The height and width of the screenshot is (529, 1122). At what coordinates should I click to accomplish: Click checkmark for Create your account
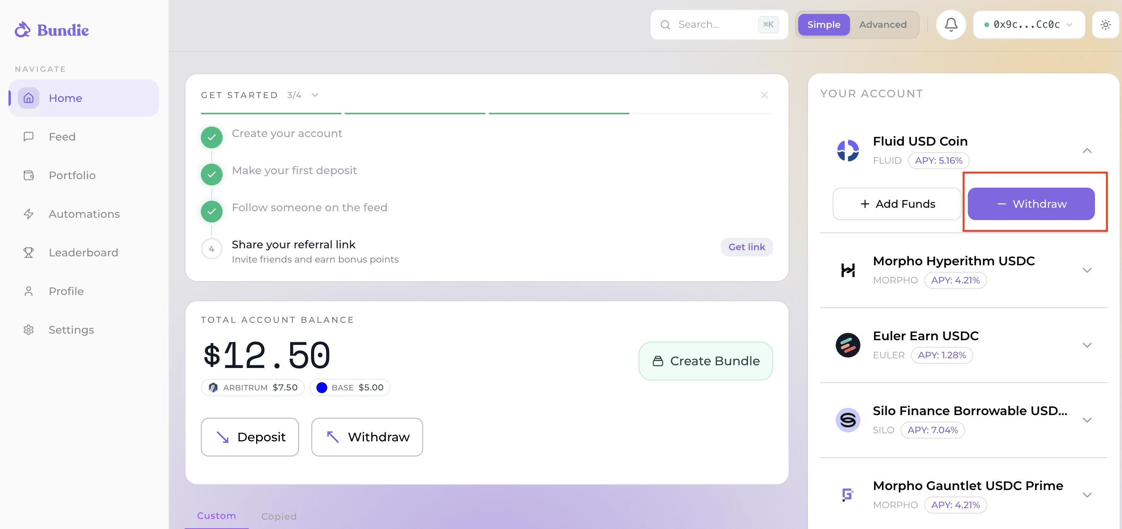pyautogui.click(x=212, y=137)
